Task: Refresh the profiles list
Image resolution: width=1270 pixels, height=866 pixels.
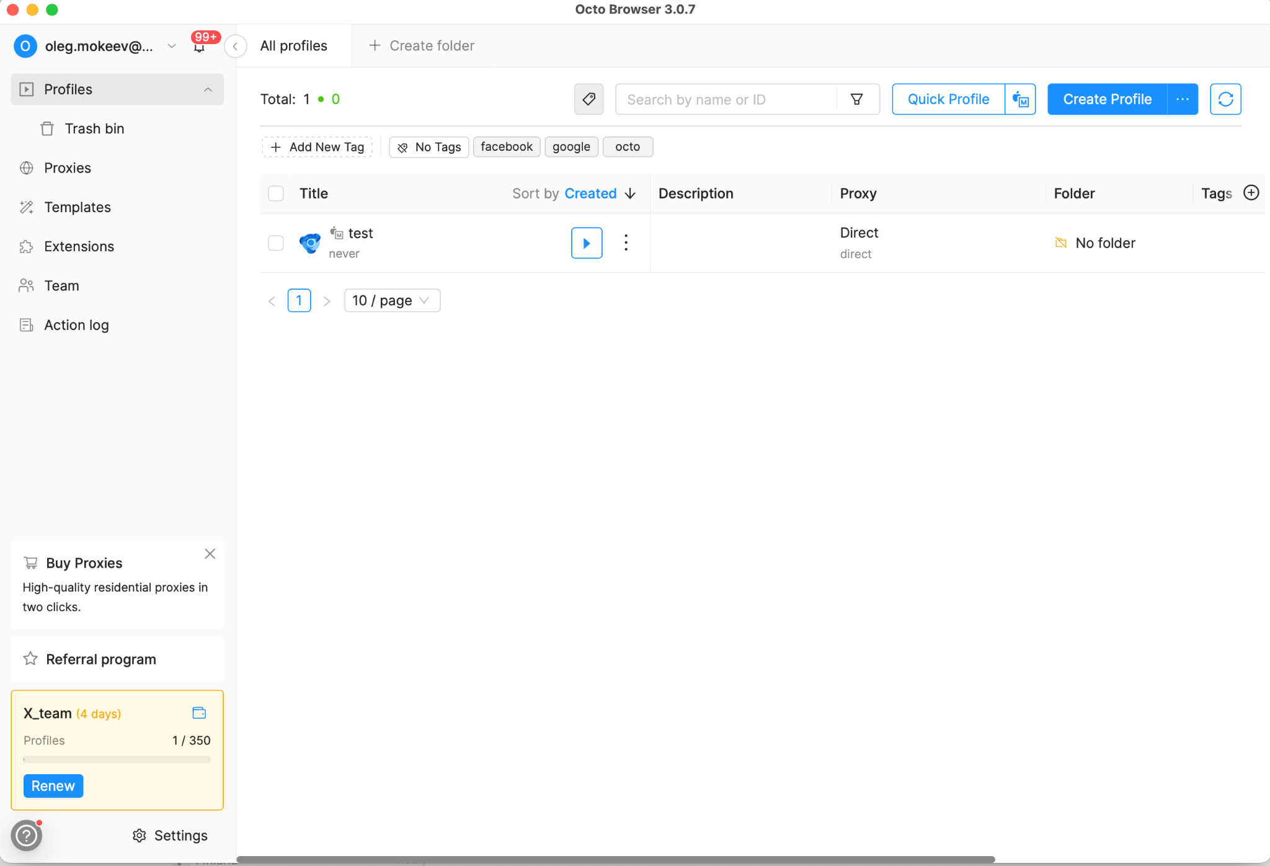Action: pos(1225,99)
